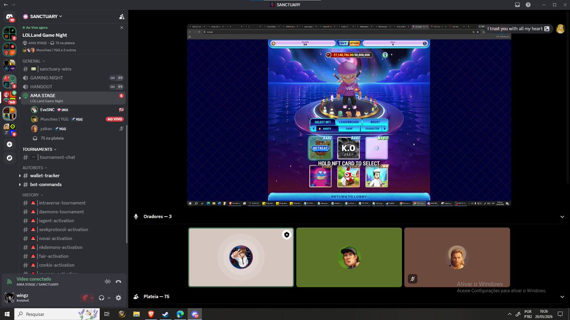
Task: Open Brave browser from taskbar
Action: point(151,314)
